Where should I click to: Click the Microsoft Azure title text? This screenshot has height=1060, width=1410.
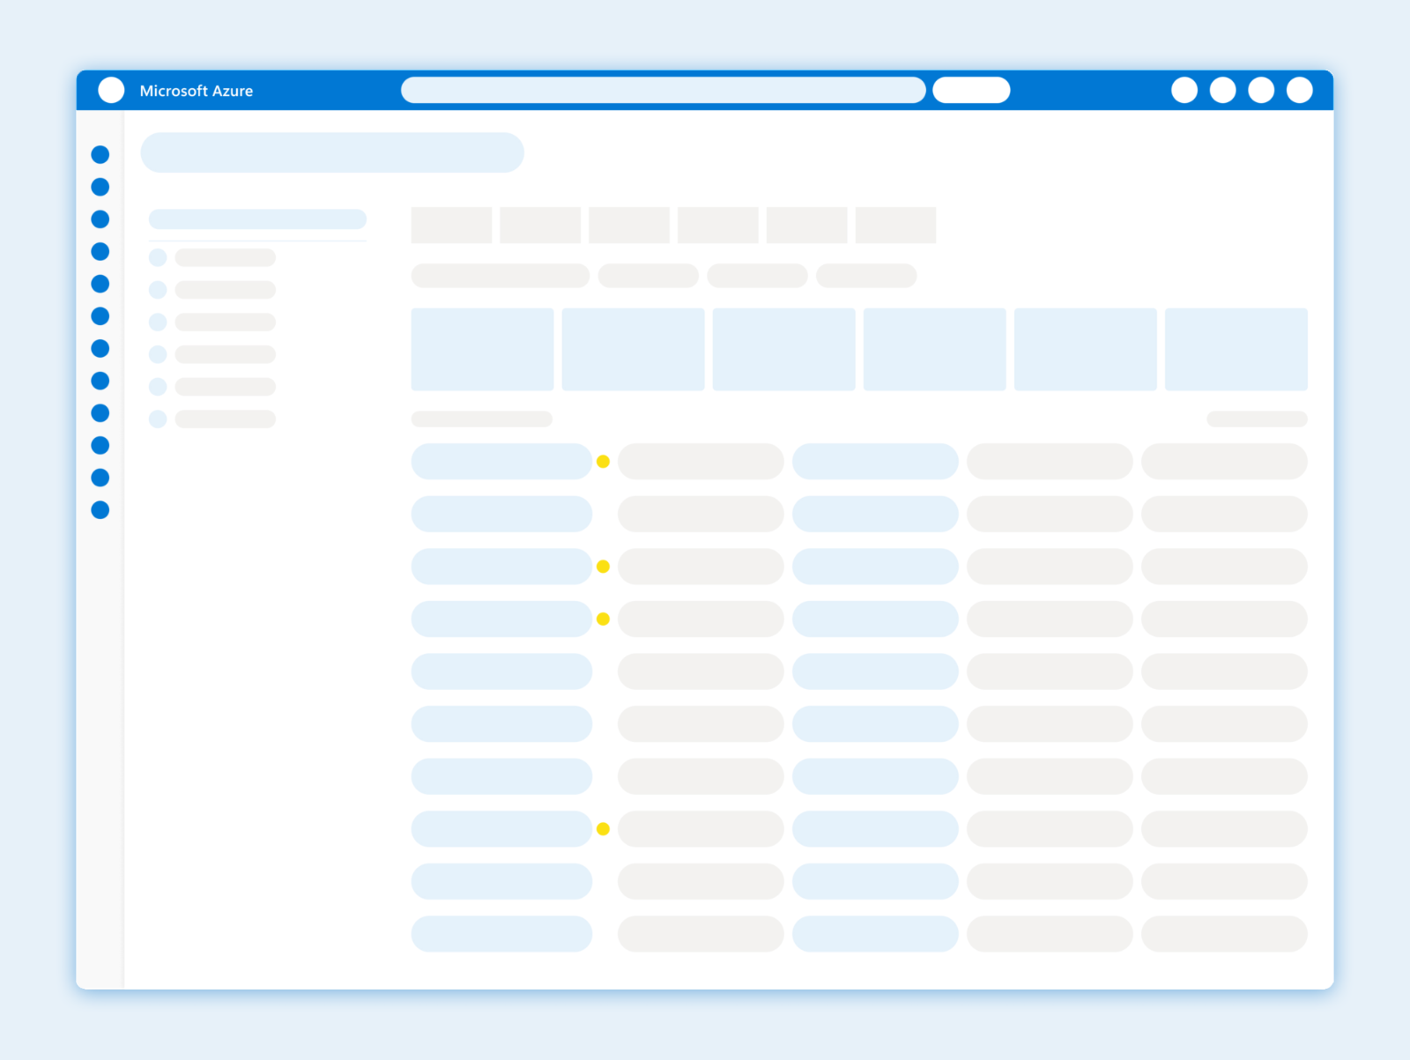pyautogui.click(x=196, y=91)
